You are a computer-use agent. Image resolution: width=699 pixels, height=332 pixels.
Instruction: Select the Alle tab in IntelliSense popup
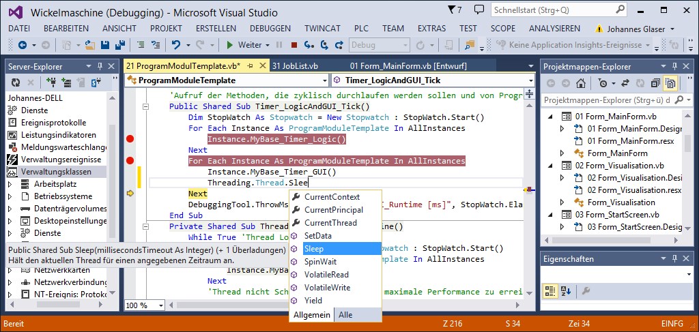345,314
